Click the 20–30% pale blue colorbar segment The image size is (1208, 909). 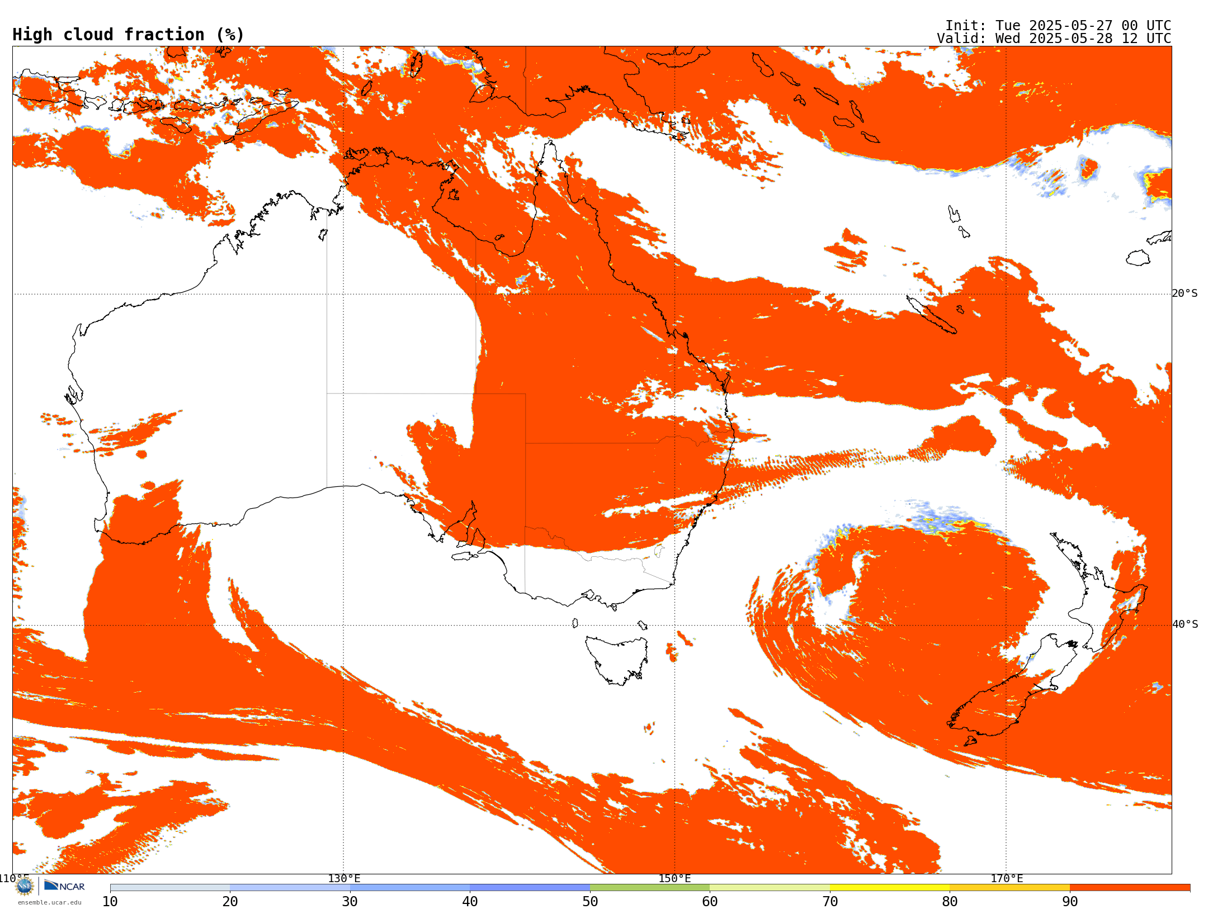[290, 888]
